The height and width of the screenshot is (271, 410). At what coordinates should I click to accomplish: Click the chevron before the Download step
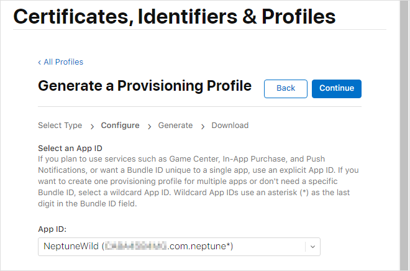pyautogui.click(x=203, y=126)
